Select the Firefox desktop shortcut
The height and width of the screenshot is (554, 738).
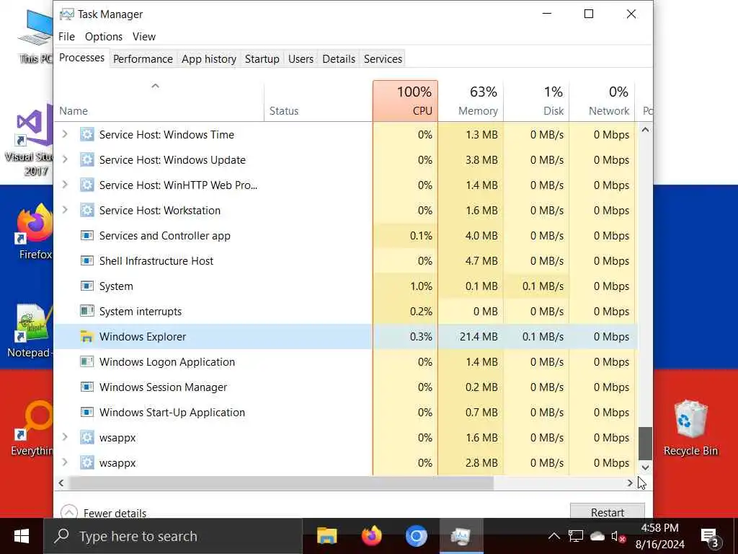(35, 232)
